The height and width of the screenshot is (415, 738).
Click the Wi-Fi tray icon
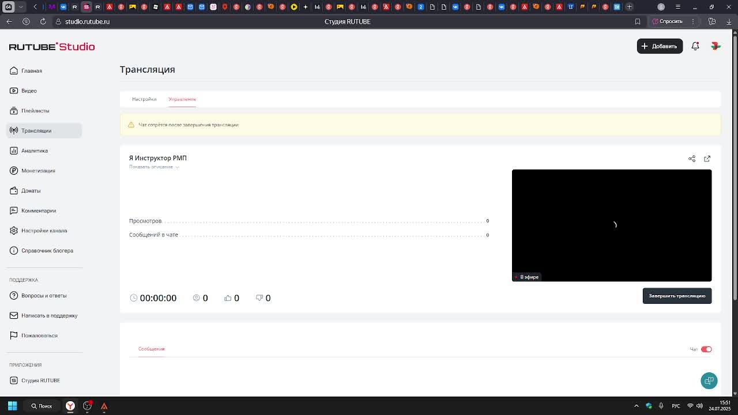point(690,406)
